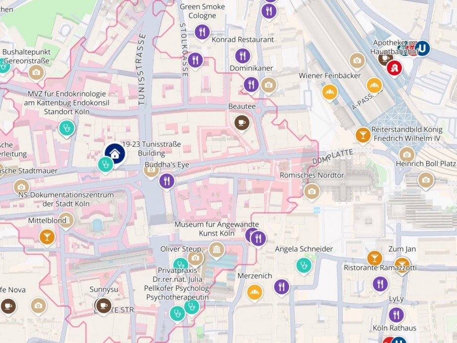The image size is (457, 343).
Task: Click the camera marker under Bushaltepunkt Gereonstraße
Action: pos(36,72)
